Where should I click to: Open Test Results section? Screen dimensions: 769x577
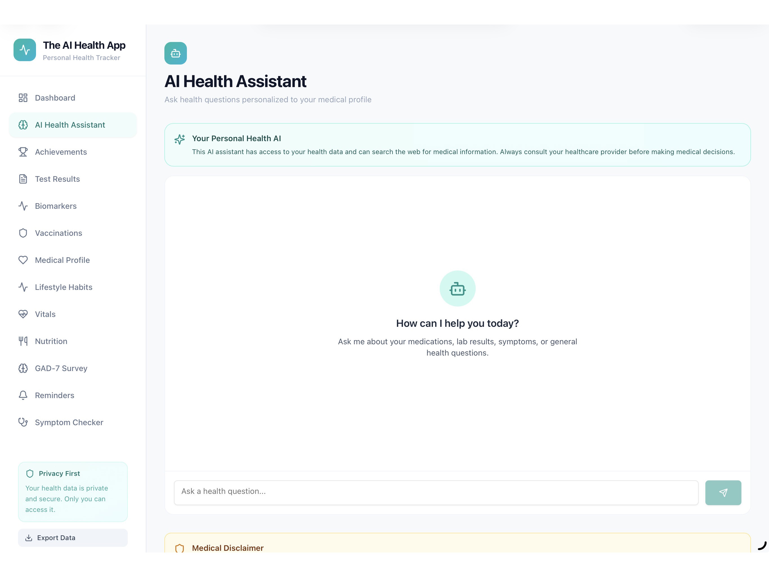(x=73, y=179)
